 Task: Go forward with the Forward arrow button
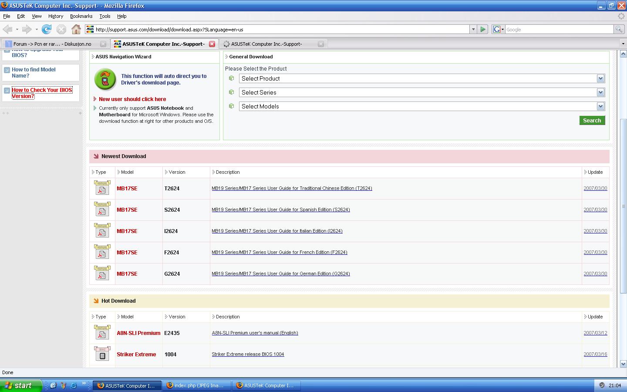[x=27, y=30]
